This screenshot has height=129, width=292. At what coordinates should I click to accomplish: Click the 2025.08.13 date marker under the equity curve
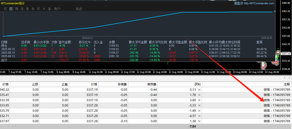(87, 38)
